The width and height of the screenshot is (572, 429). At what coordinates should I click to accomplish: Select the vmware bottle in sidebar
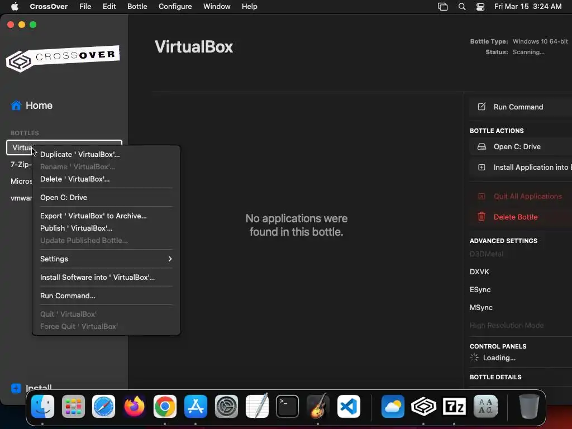21,198
